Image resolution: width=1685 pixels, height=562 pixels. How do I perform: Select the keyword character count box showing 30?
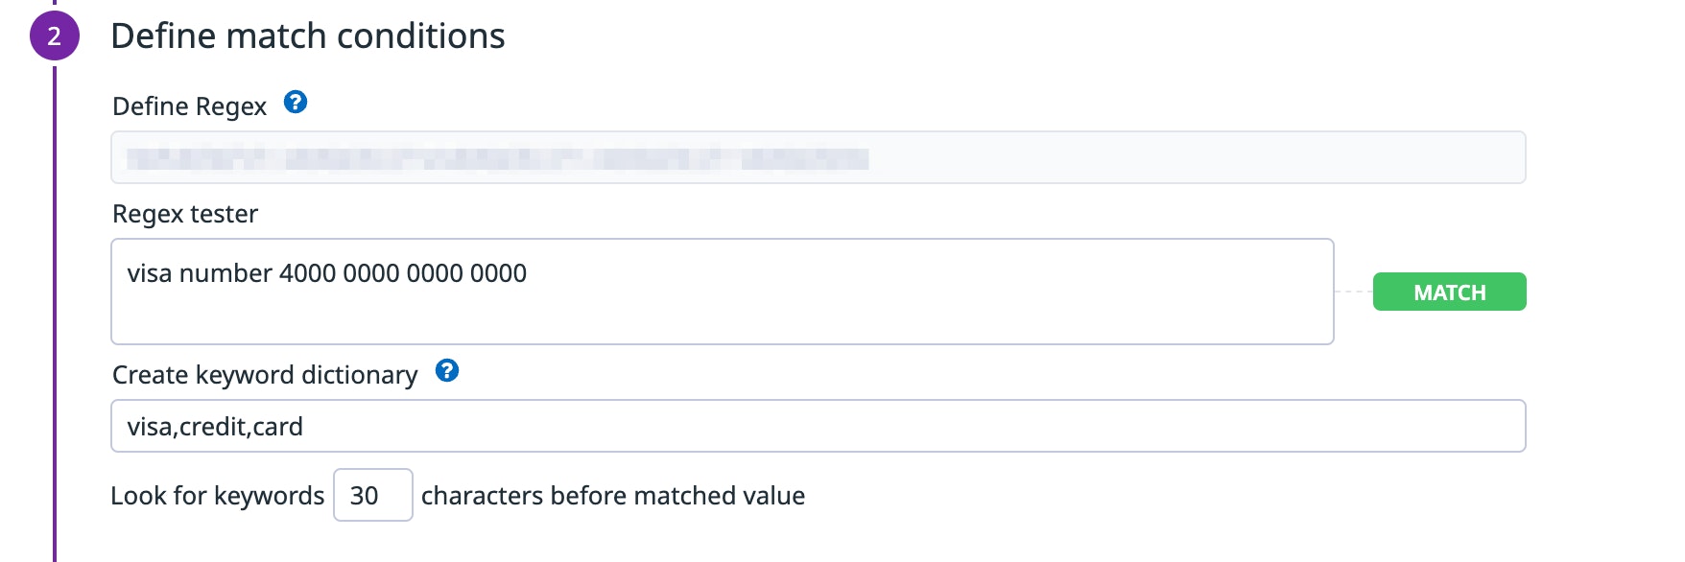(x=372, y=495)
